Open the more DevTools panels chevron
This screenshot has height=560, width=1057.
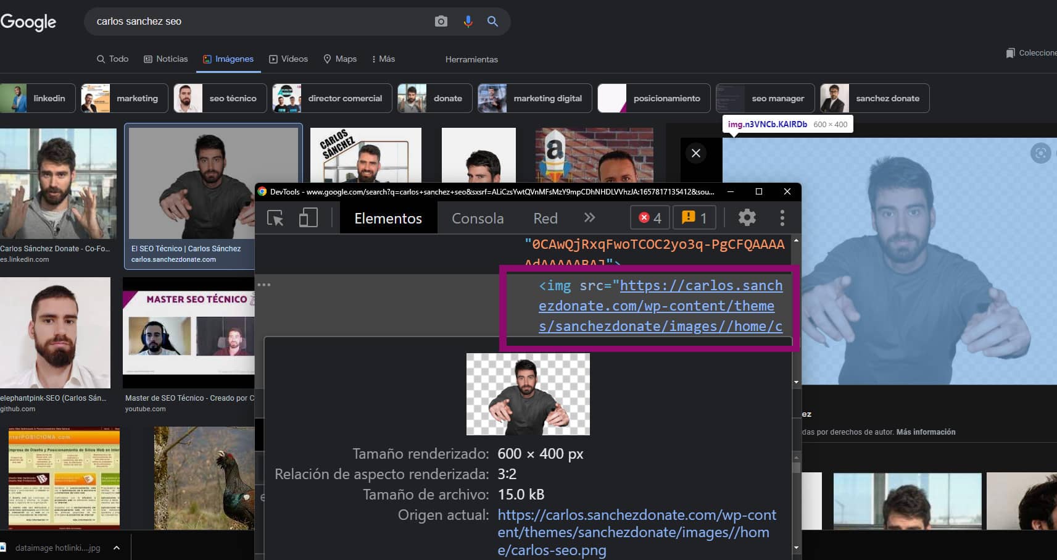click(589, 217)
